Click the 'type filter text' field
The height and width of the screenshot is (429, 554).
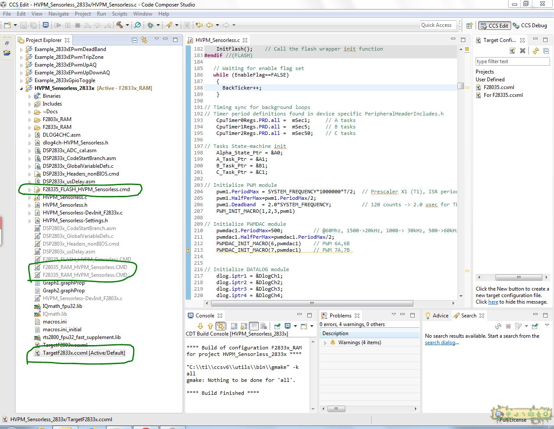[512, 61]
